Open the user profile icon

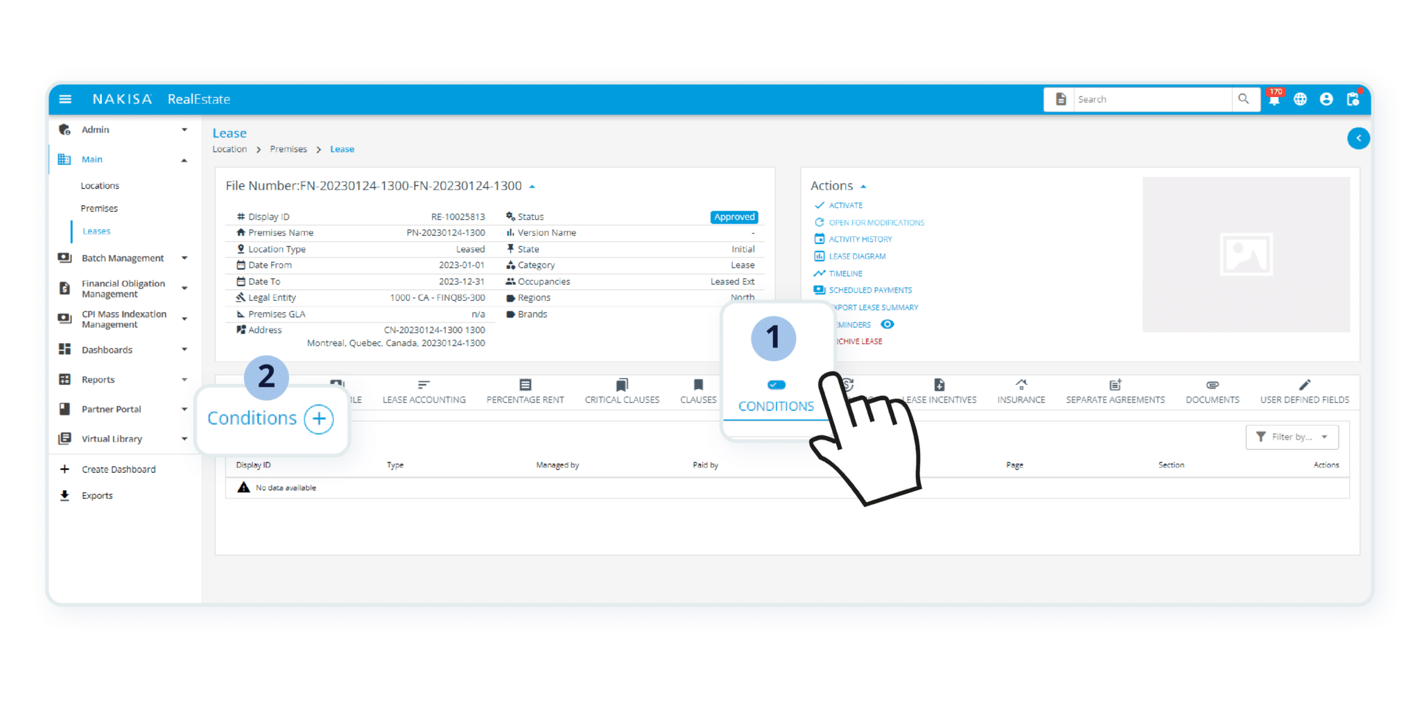pyautogui.click(x=1326, y=99)
